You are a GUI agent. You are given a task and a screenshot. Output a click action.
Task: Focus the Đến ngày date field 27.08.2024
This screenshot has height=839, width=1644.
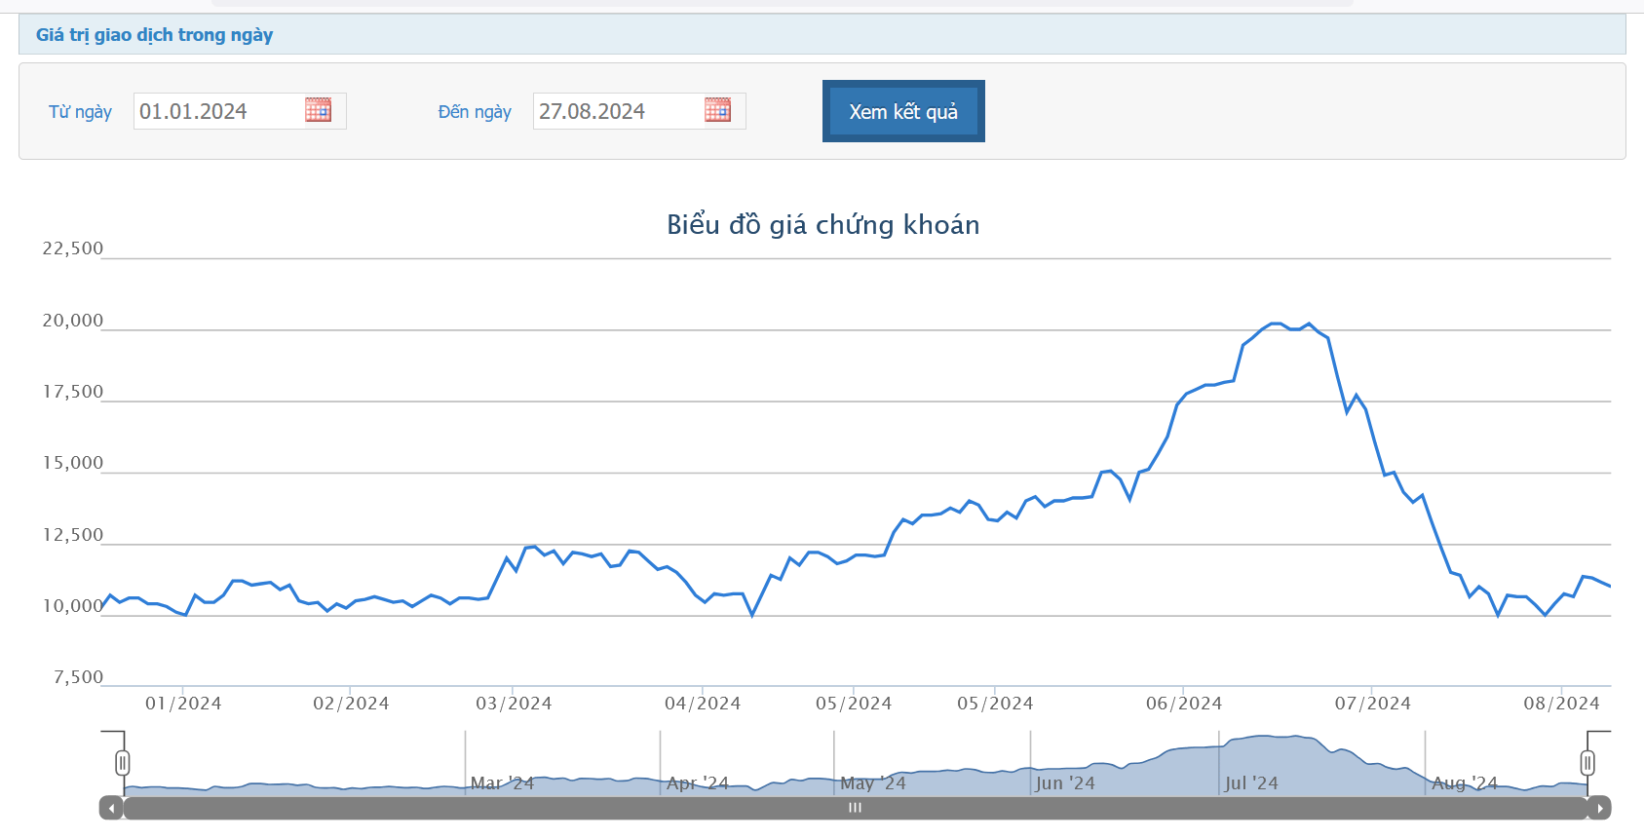pos(616,111)
